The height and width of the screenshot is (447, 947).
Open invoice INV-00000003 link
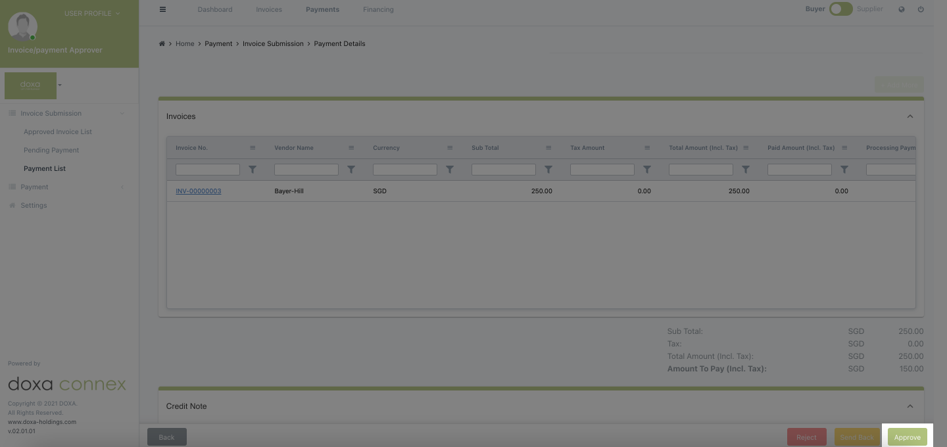198,191
